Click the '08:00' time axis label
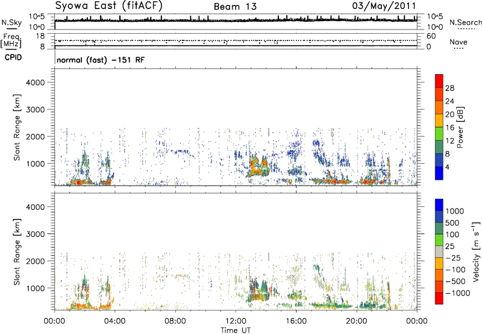 pos(175,321)
